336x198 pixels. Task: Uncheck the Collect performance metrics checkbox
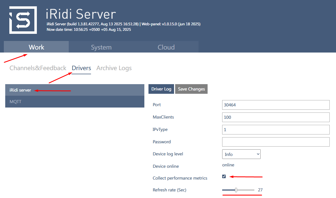pyautogui.click(x=224, y=177)
